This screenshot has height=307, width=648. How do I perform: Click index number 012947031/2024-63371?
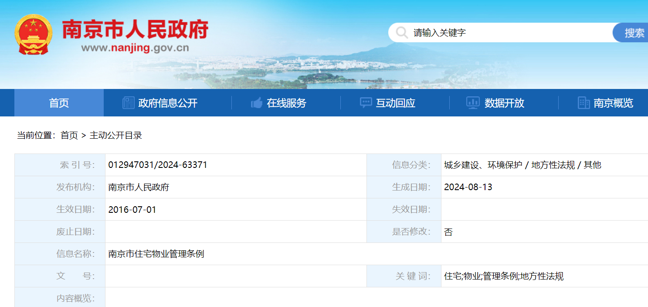click(158, 165)
